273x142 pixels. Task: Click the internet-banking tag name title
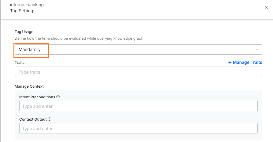point(27,5)
